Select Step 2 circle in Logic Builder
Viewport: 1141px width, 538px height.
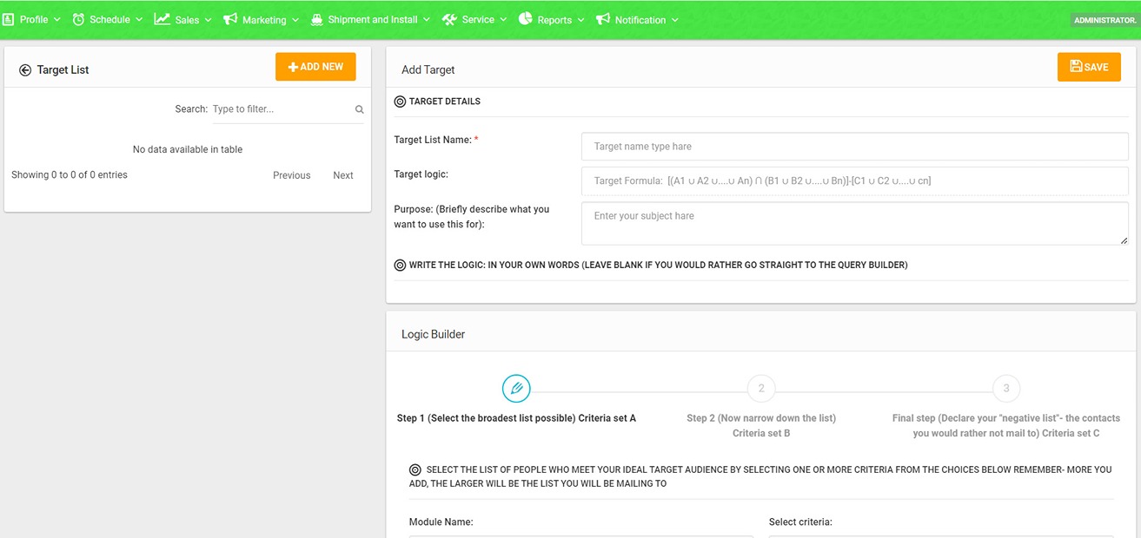(x=761, y=388)
